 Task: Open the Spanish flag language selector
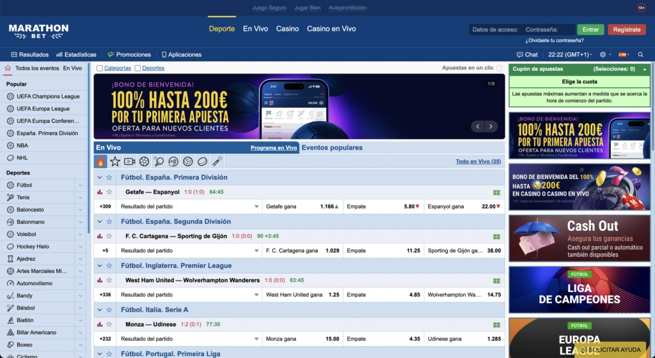point(624,55)
